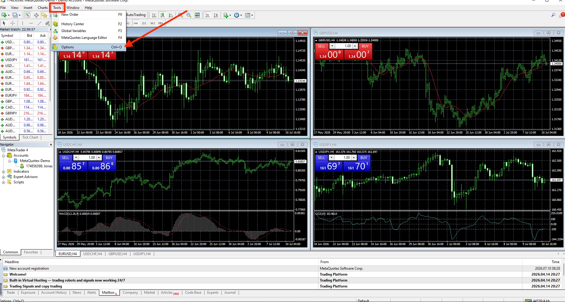Expand the Indicators tree node
565x302 pixels.
(4, 171)
